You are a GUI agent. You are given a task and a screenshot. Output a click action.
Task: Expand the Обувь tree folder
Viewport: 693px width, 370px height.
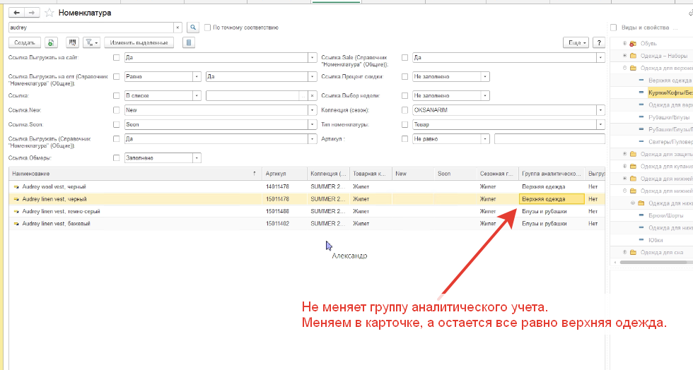(624, 43)
